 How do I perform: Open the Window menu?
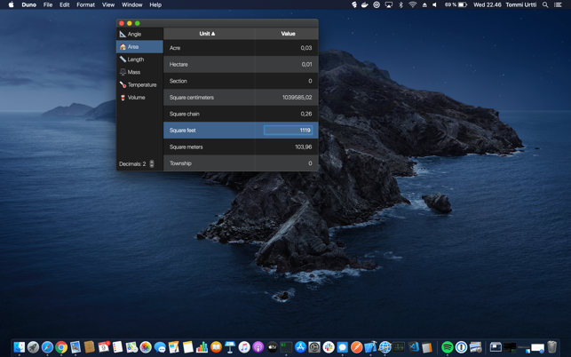click(131, 5)
